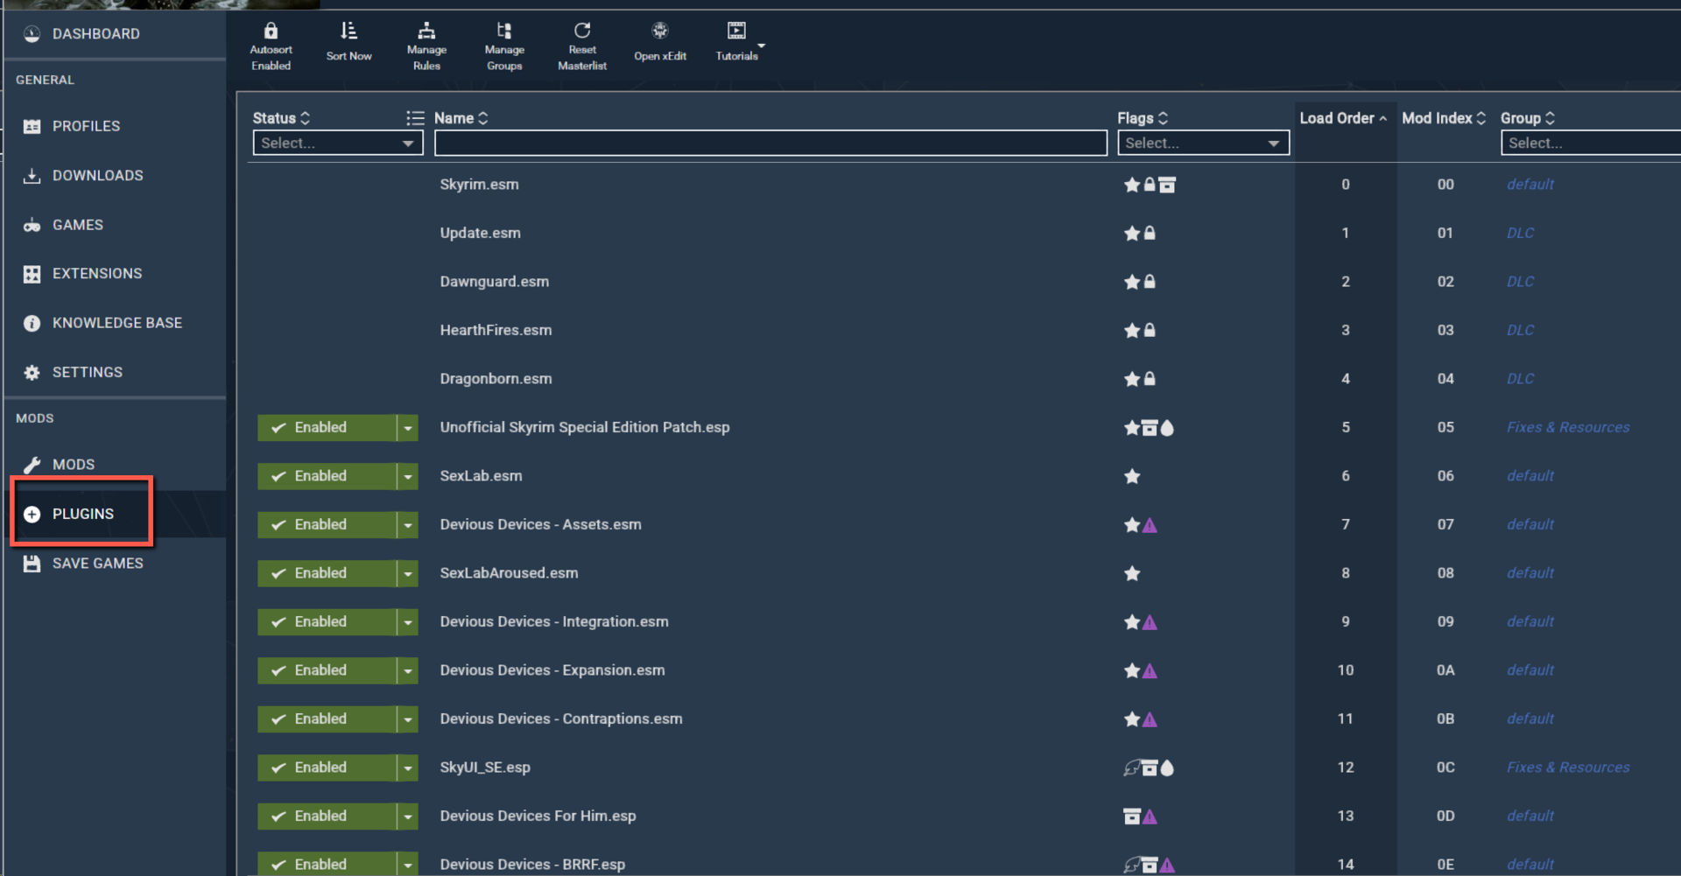Click the DLC group link for Dawnguard.esm
The width and height of the screenshot is (1681, 876).
click(1520, 282)
